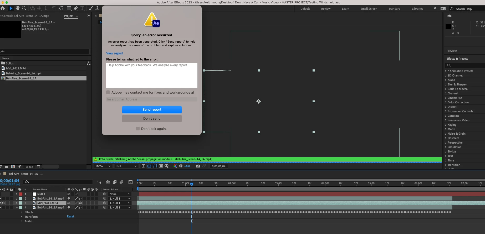Expand the Effects property group

(21, 212)
